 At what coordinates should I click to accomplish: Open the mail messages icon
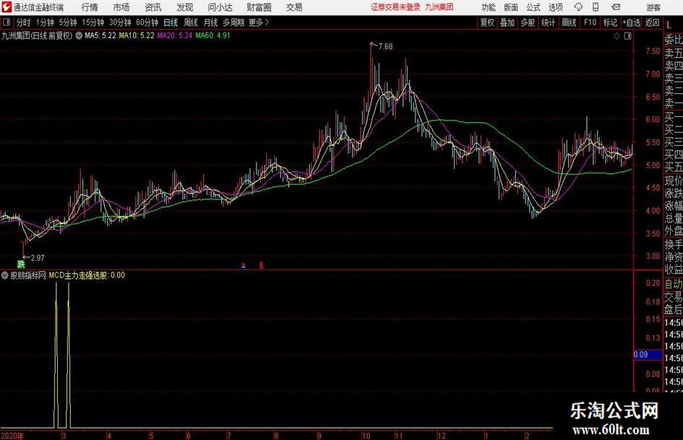616,7
